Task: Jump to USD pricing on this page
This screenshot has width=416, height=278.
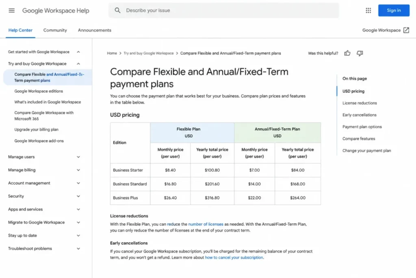Action: click(x=353, y=91)
